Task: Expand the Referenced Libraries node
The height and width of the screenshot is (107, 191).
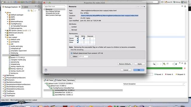Action: click(x=5, y=33)
